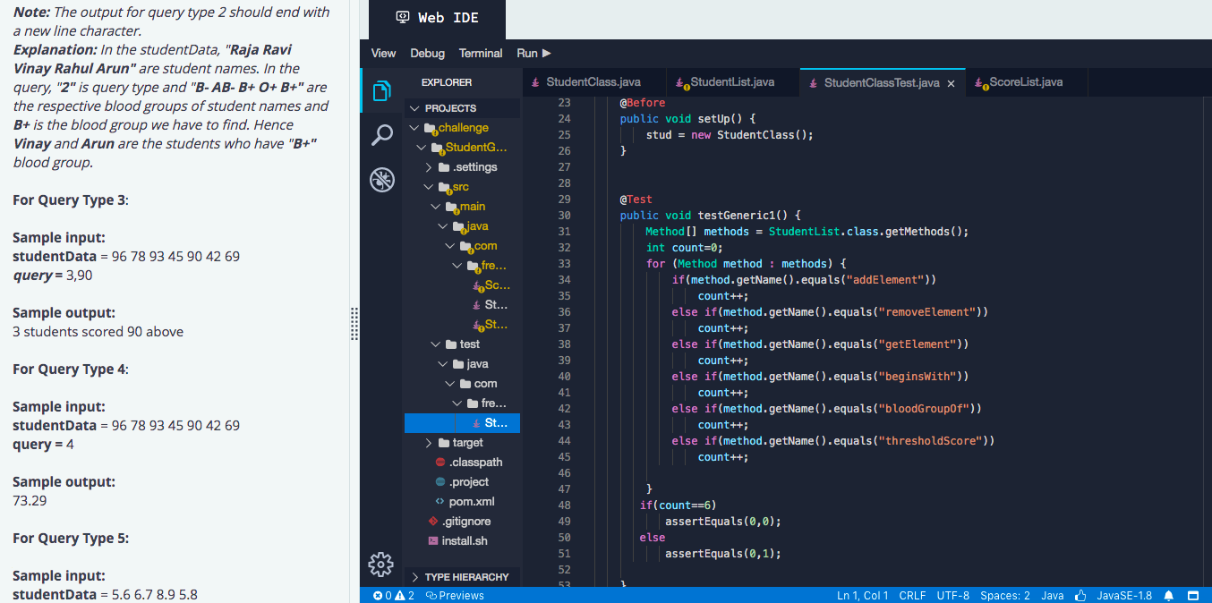Click JavaSE-1.8 in the status bar
Viewport: 1212px width, 603px height.
point(1124,594)
